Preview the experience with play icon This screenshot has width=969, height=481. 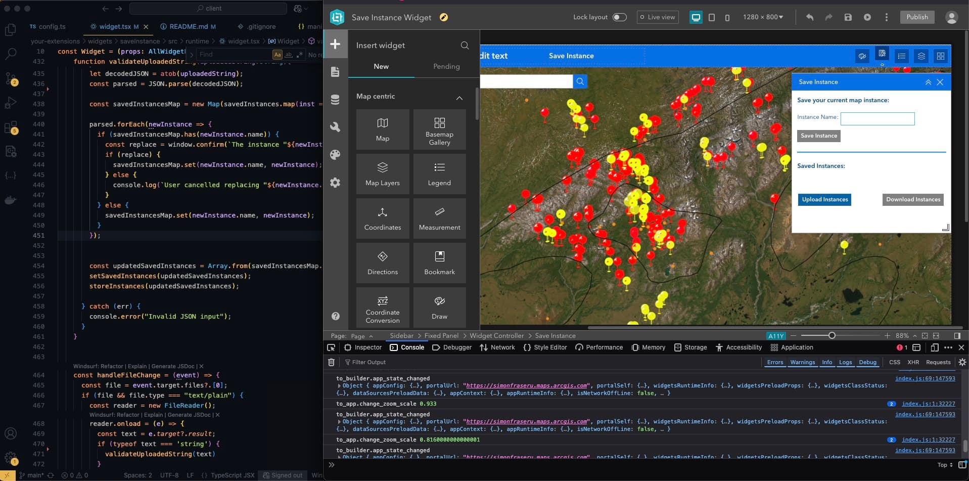(x=867, y=17)
